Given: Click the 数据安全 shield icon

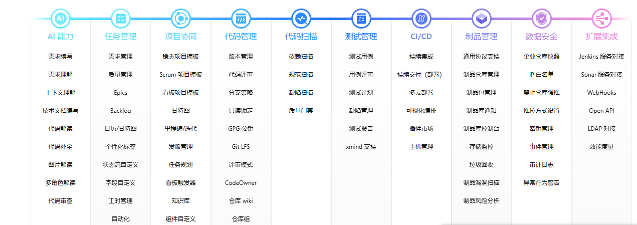Looking at the screenshot, I should coord(541,19).
